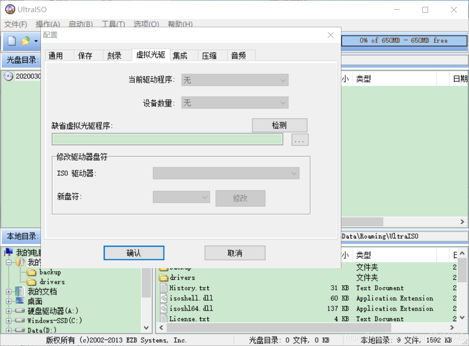
Task: Select the isoshell.dll file icon
Action: [x=164, y=298]
